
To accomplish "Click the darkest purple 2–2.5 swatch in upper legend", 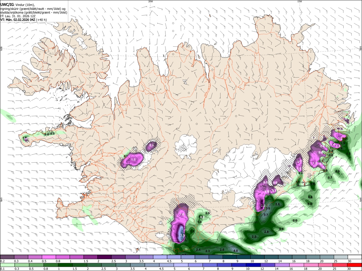I will tap(104, 257).
